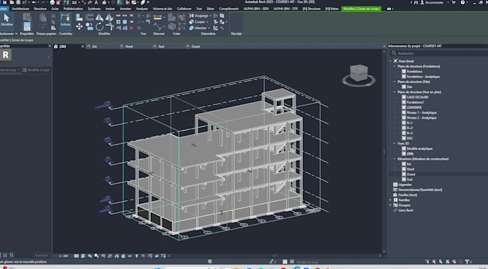This screenshot has height=269, width=488.
Task: Open the Analyser ribbon tab
Action: coord(142,9)
